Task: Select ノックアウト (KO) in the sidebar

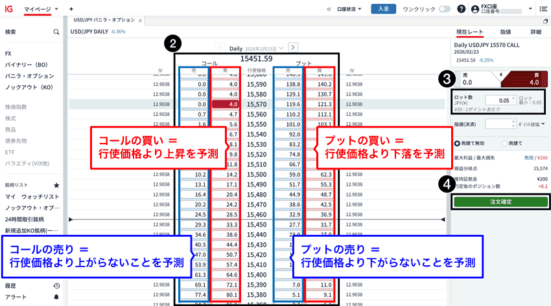Action: pyautogui.click(x=29, y=87)
